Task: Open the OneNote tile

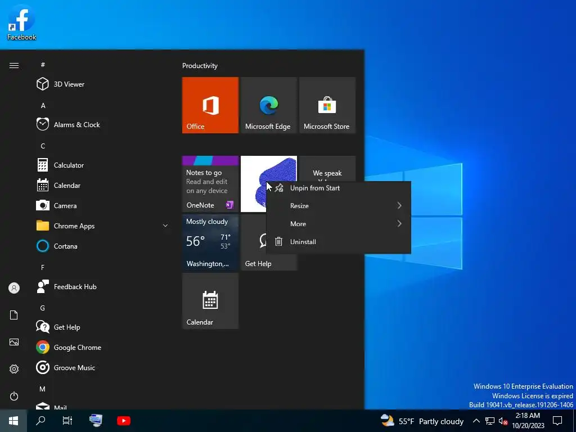Action: click(210, 184)
